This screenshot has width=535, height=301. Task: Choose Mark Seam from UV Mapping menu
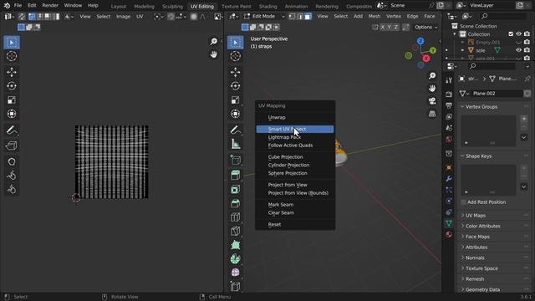295,204
